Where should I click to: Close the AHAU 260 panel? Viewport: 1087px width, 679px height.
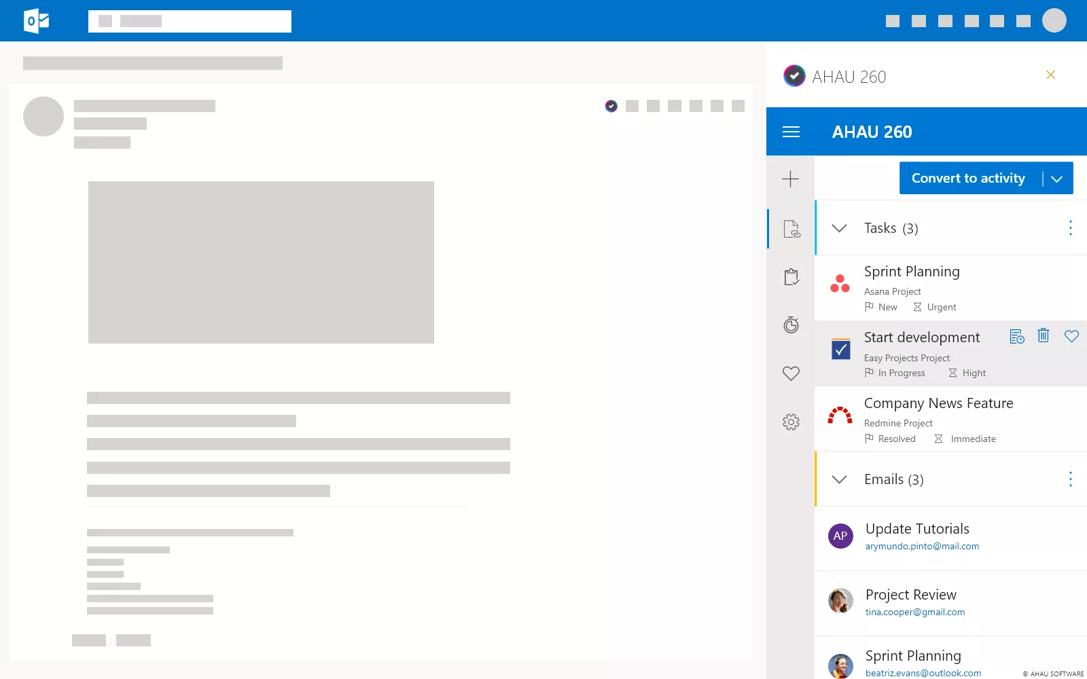1050,75
